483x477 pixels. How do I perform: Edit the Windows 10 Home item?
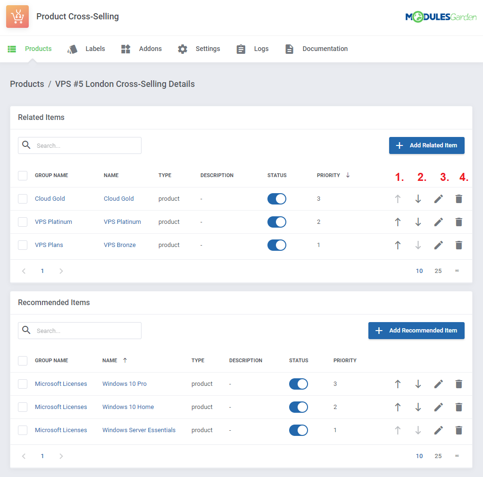point(438,407)
